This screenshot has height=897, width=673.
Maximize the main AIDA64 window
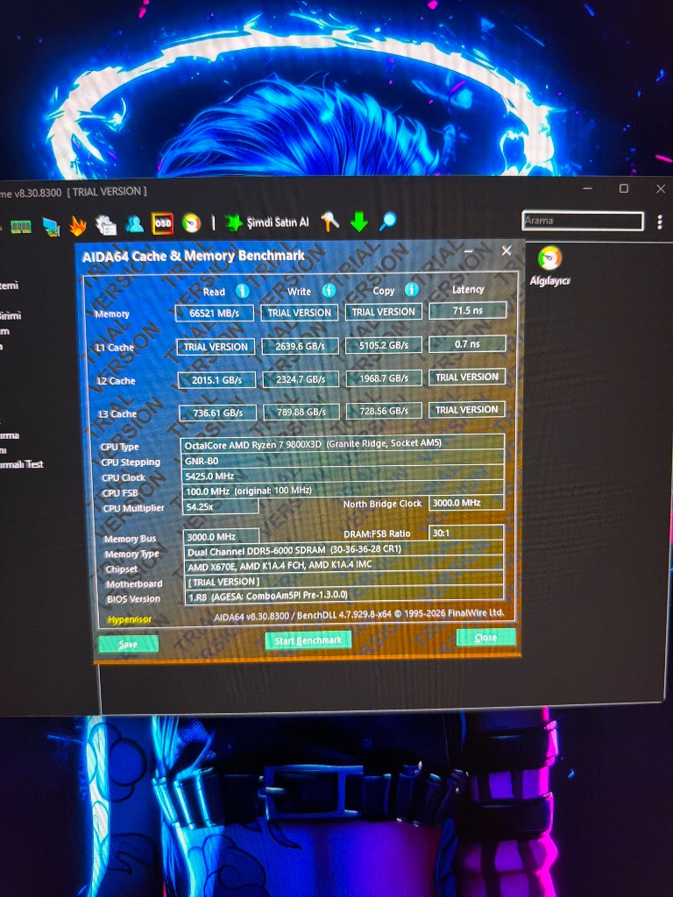pyautogui.click(x=624, y=188)
